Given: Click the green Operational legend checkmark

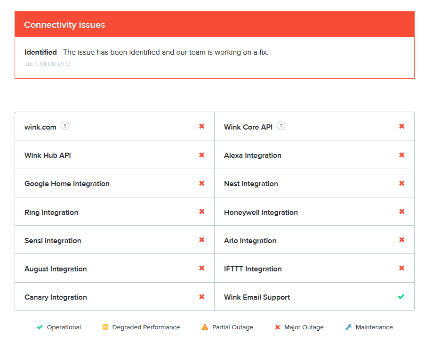Looking at the screenshot, I should pos(40,327).
